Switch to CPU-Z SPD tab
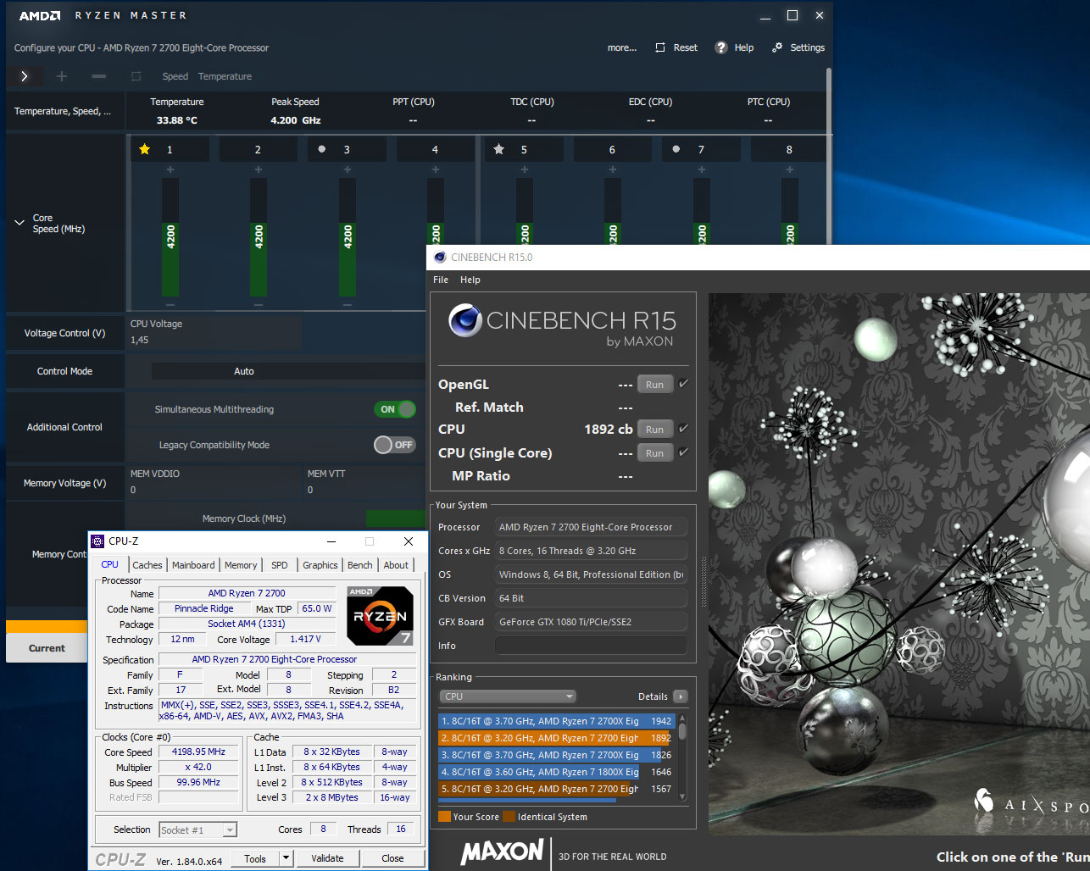Screen dimensions: 1090x871 280,565
